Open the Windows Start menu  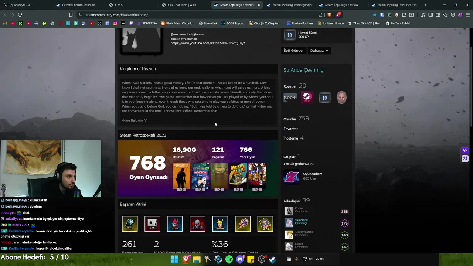174,259
